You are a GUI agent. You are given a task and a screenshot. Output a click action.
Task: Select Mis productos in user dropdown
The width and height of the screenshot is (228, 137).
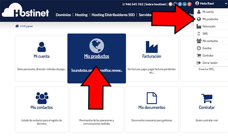[211, 19]
